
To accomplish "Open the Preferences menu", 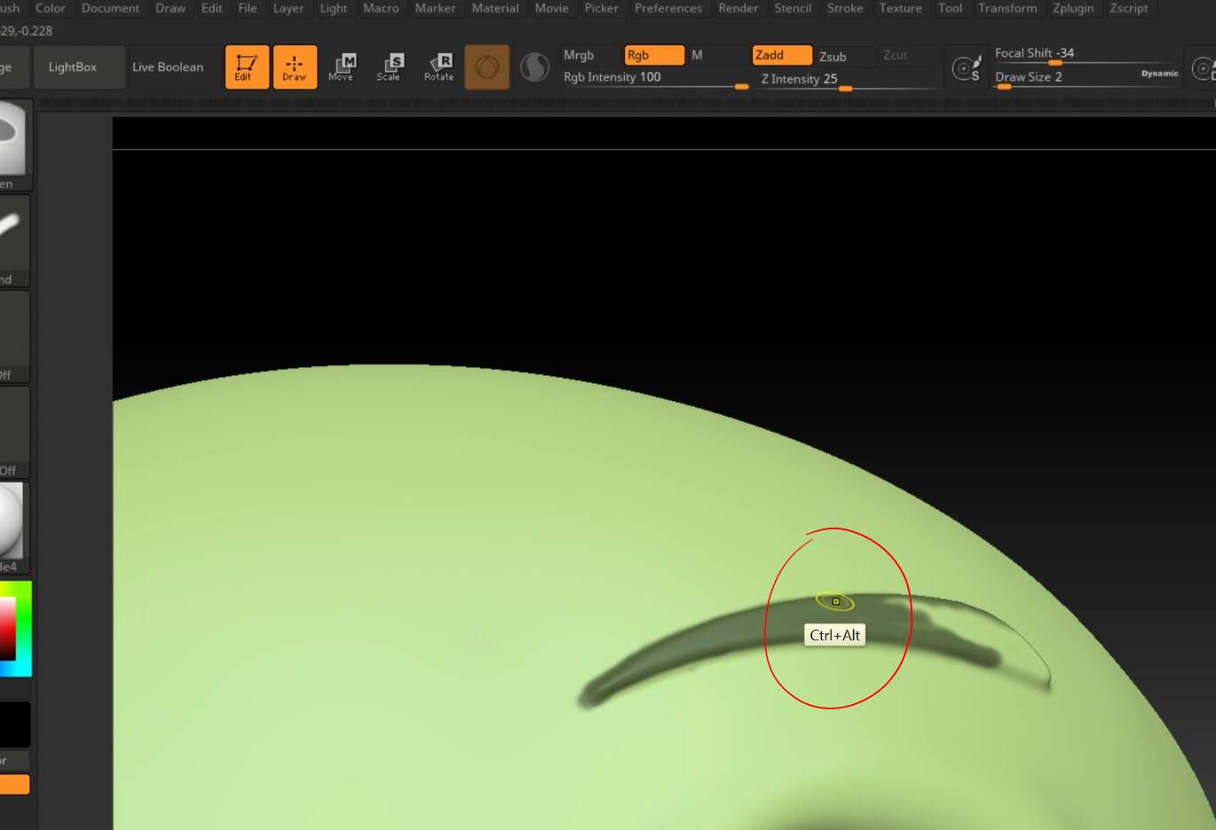I will click(667, 8).
